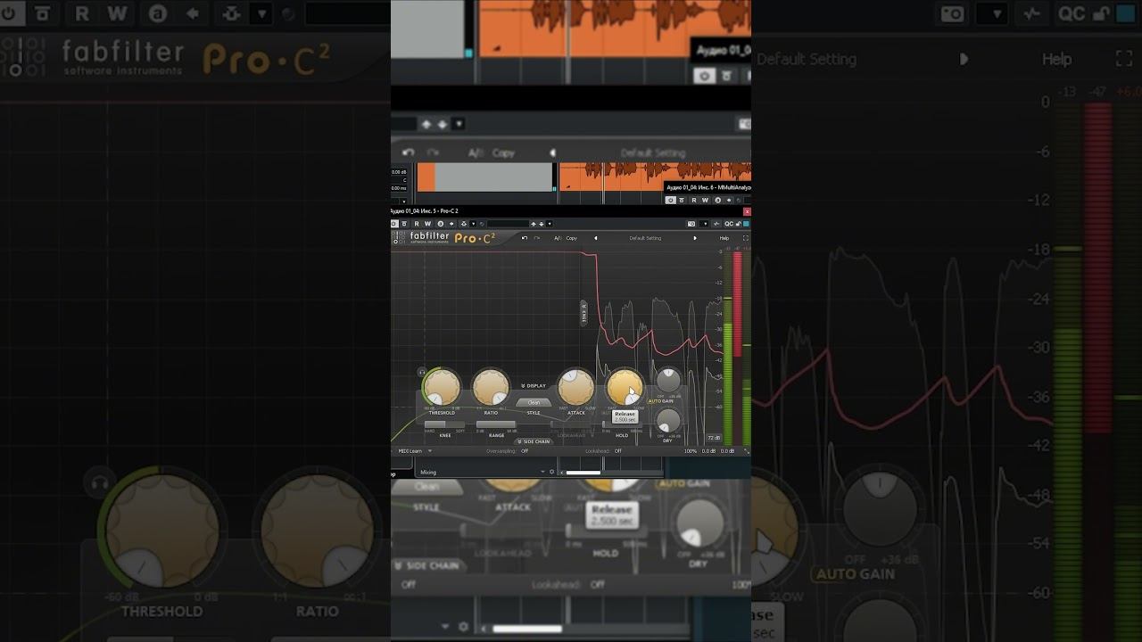Click Copy in the Pro-C 2 header
1142x642 pixels.
coord(572,238)
